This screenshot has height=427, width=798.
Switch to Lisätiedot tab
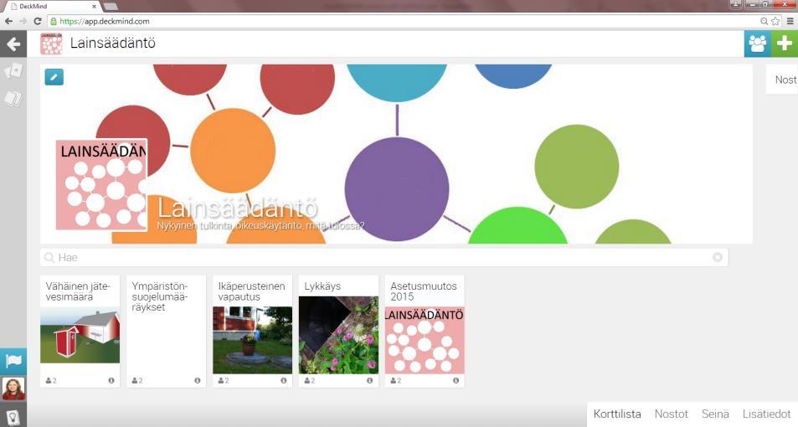pos(766,414)
